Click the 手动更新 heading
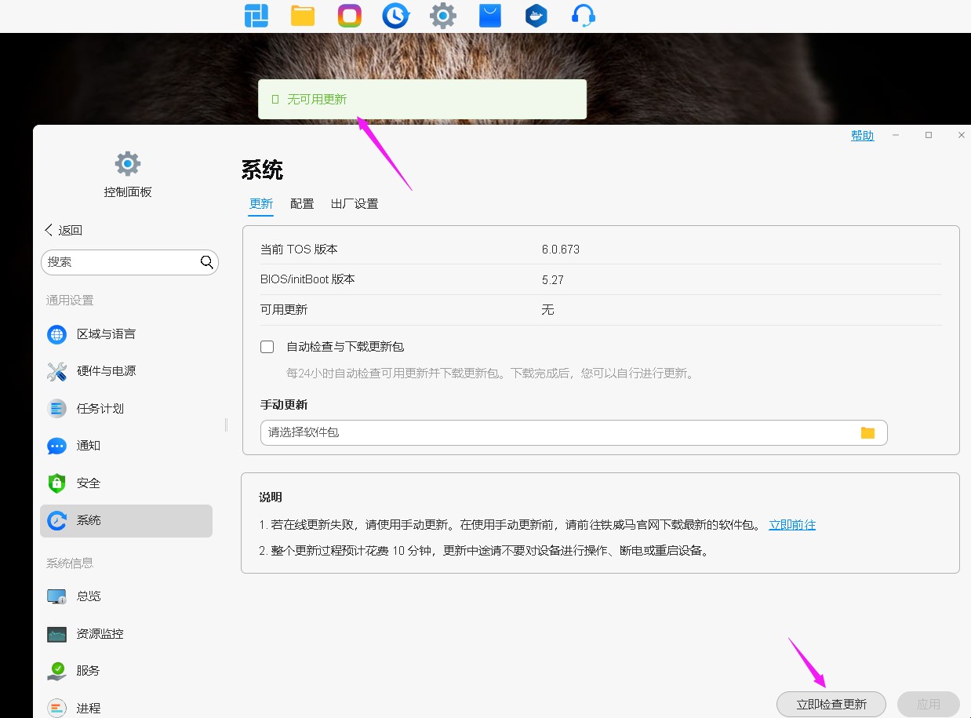Screen dimensions: 971x718 click(284, 405)
